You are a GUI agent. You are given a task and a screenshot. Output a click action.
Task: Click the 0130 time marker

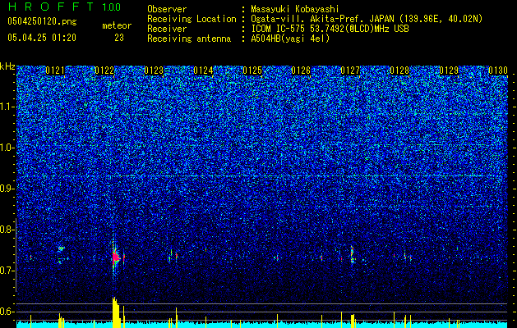click(498, 71)
